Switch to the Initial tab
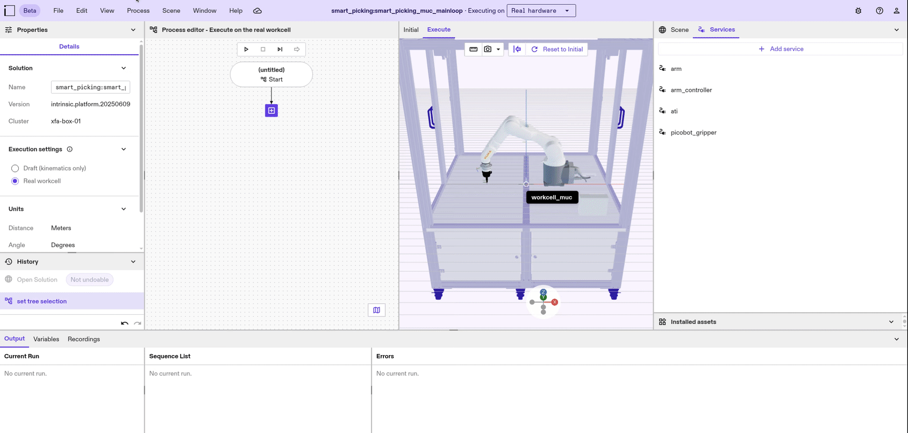The image size is (908, 433). 411,30
